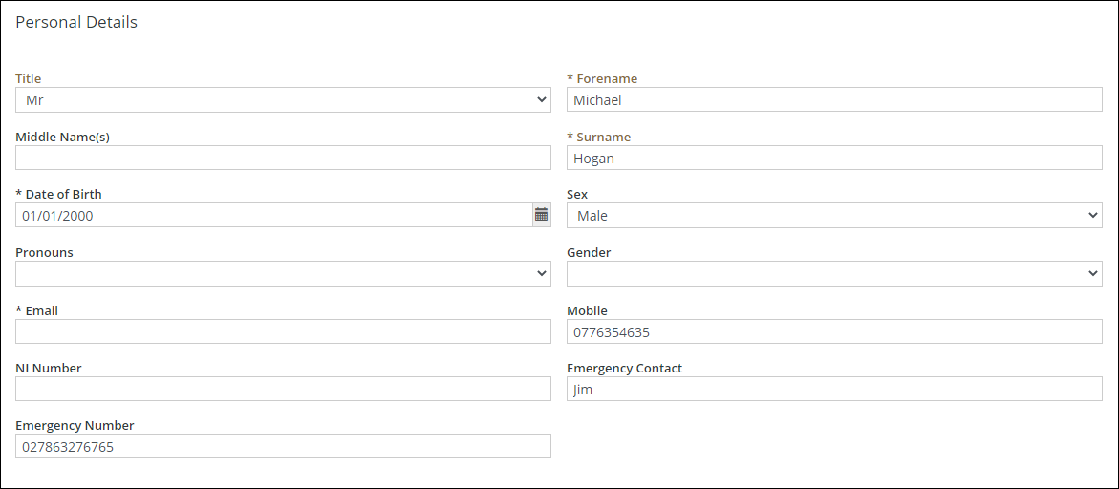
Task: Open the Gender dropdown
Action: [x=834, y=274]
